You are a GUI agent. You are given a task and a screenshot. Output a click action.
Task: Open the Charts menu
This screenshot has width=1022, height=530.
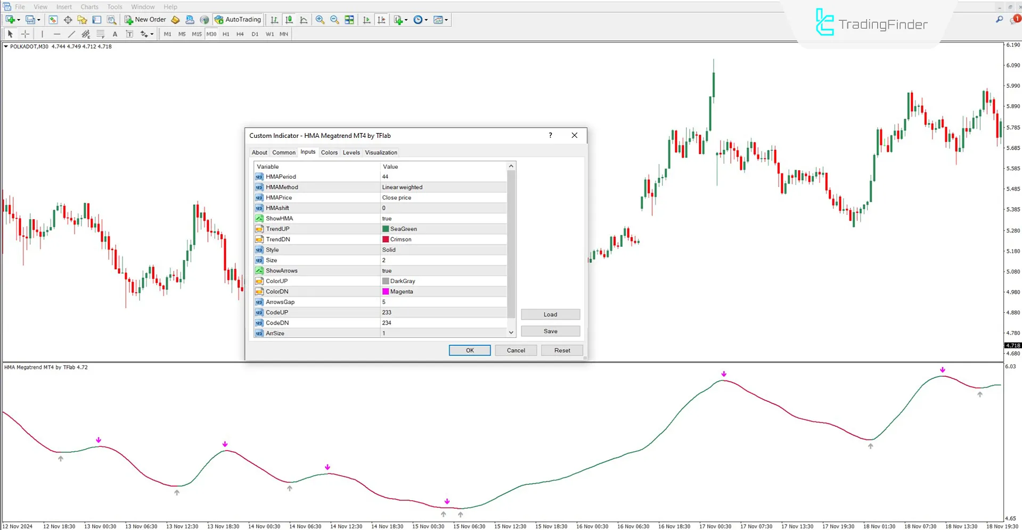coord(89,7)
